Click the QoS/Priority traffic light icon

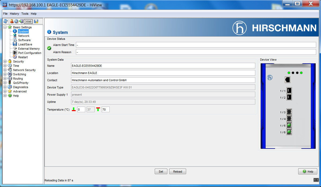click(x=10, y=83)
